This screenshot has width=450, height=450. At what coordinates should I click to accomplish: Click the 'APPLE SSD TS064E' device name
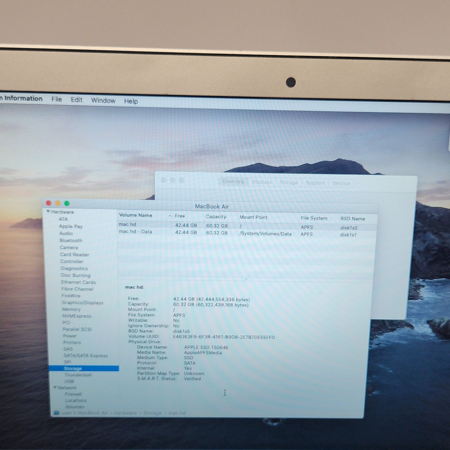tap(206, 347)
